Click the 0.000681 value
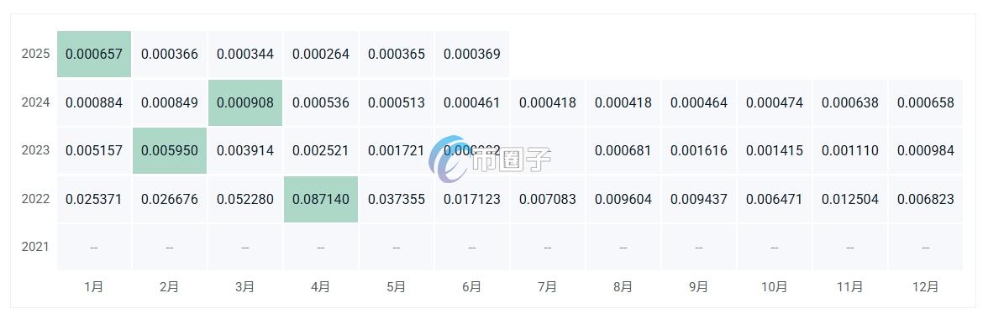The width and height of the screenshot is (983, 319). click(x=623, y=150)
